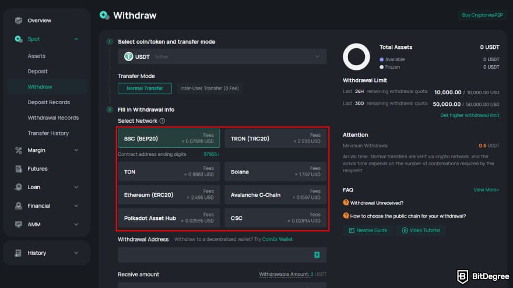Open the Futures section

(37, 169)
